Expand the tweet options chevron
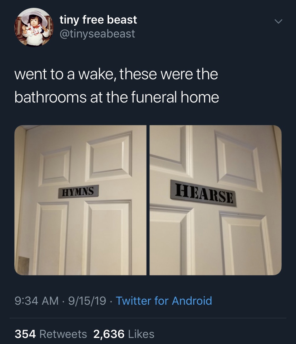Viewport: 296px width, 344px height. 278,21
